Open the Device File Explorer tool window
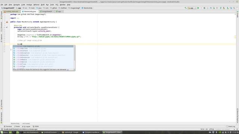This screenshot has height=134, width=239. click(238, 116)
